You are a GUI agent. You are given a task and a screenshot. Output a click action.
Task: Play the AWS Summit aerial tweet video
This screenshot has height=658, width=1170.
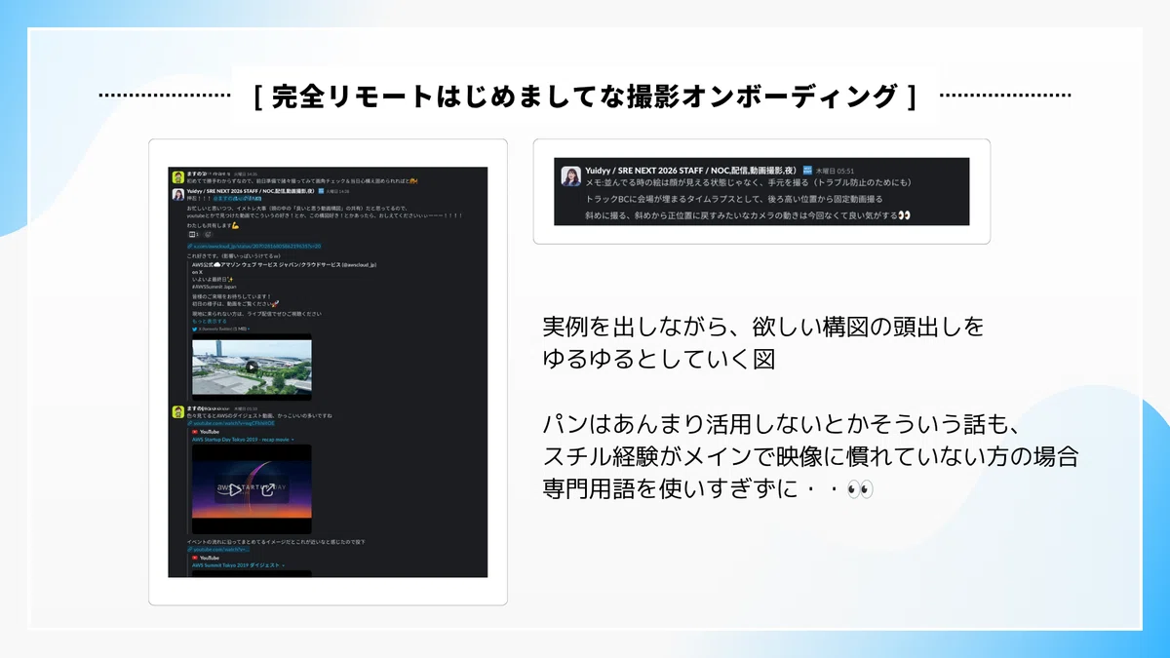252,367
